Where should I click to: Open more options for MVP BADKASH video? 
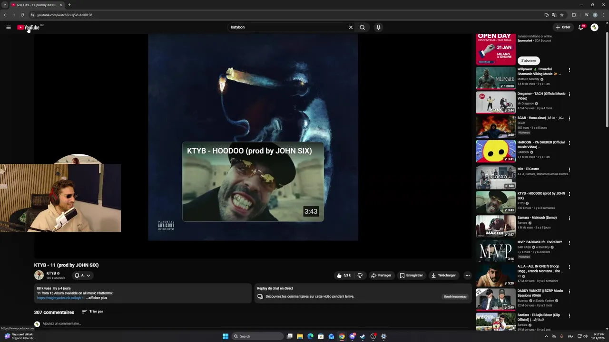pyautogui.click(x=569, y=243)
